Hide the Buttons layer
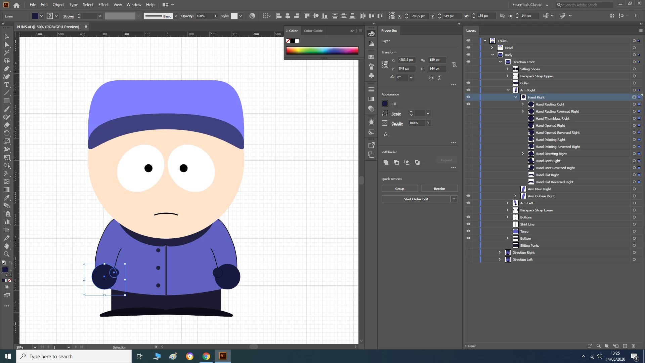Screen dimensions: 645x363 (x=468, y=217)
